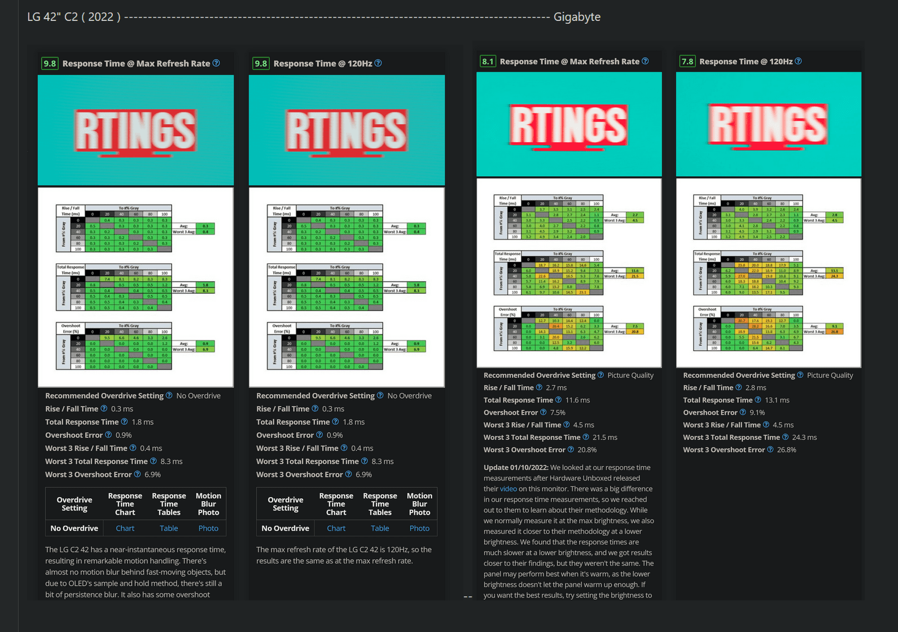
Task: Enlarge LG 120Hz response time tables image
Action: click(347, 287)
